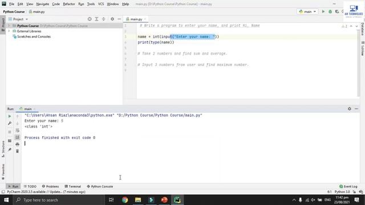Image resolution: width=365 pixels, height=205 pixels.
Task: Pin the Run tab
Action: pos(10,149)
